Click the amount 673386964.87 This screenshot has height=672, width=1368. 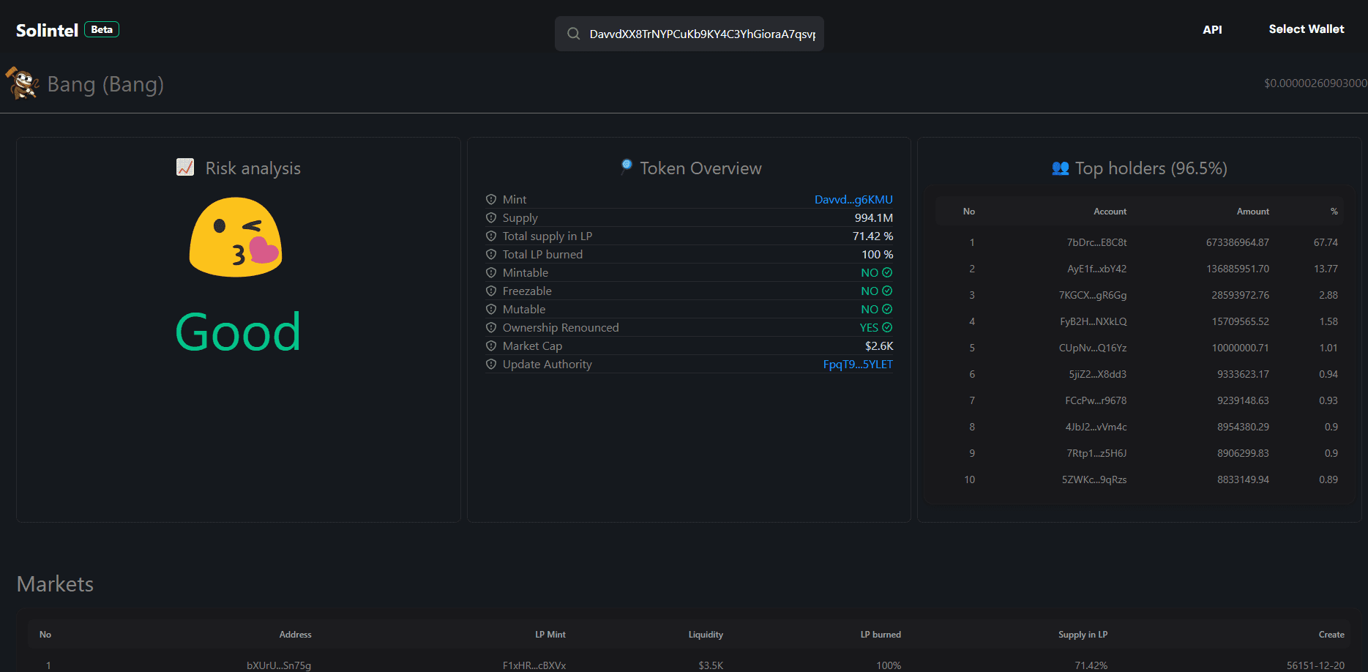pos(1237,242)
